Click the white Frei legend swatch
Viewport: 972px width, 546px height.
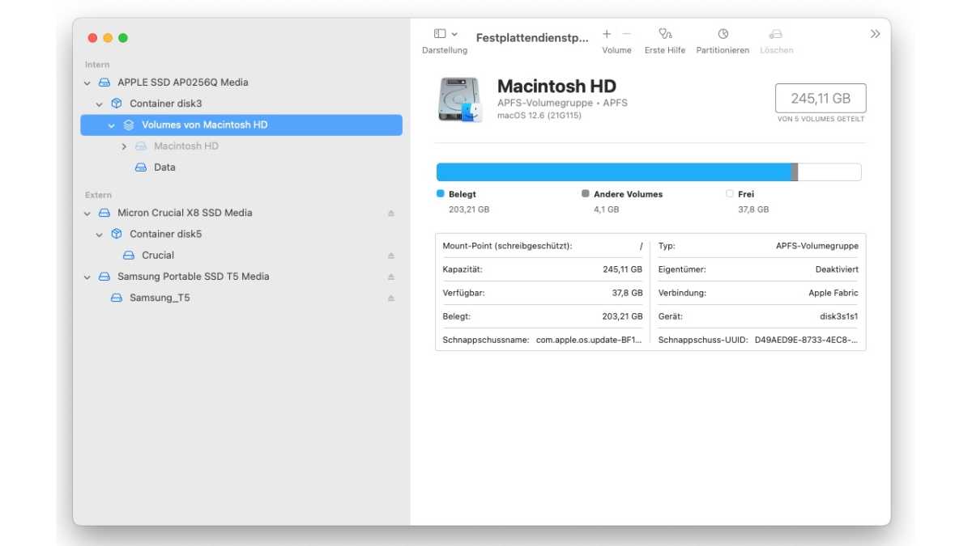(730, 194)
